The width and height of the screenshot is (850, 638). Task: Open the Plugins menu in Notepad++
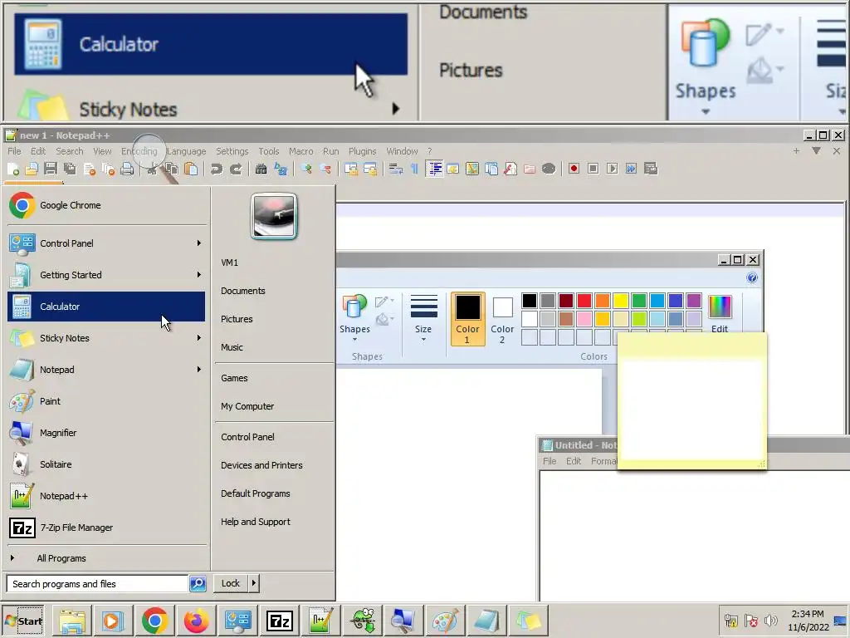pos(362,151)
